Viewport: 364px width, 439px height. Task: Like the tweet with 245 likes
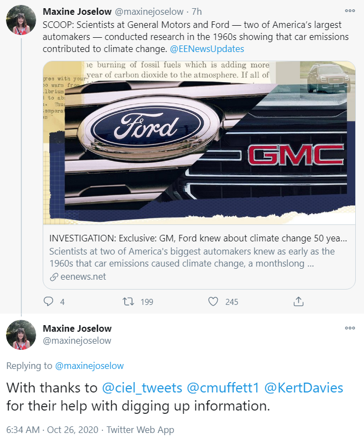point(213,302)
